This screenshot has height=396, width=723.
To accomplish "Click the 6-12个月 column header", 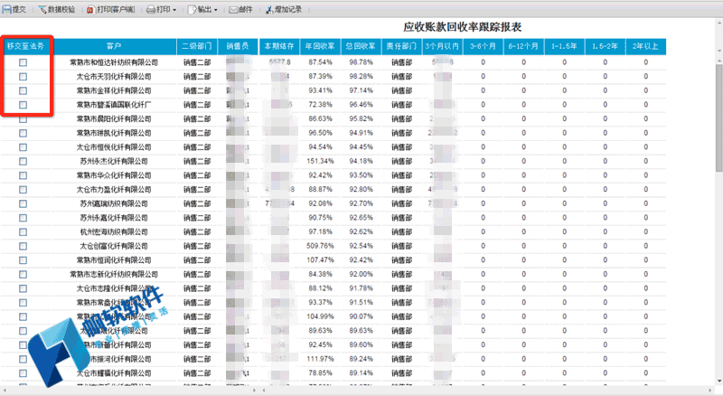I will pos(523,46).
